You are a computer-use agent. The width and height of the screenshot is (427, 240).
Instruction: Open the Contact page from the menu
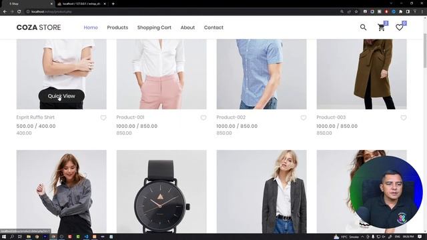213,27
